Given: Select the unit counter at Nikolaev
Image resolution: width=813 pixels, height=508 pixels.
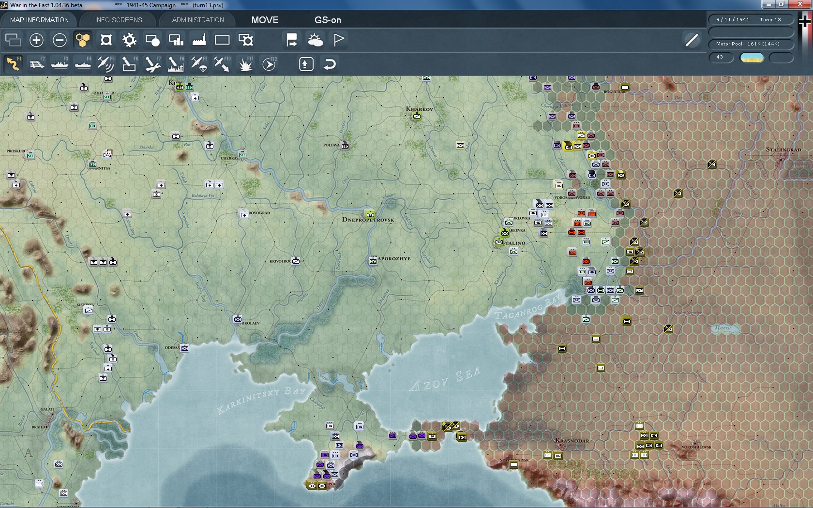Looking at the screenshot, I should (x=238, y=319).
